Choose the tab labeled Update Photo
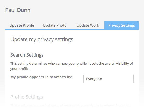 click(55, 25)
